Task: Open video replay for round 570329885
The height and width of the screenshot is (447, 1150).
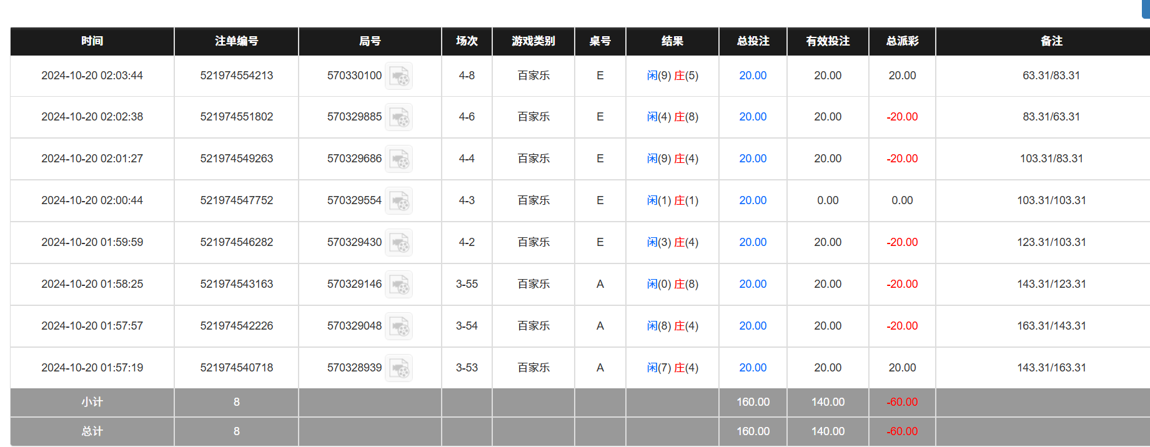Action: pos(399,117)
